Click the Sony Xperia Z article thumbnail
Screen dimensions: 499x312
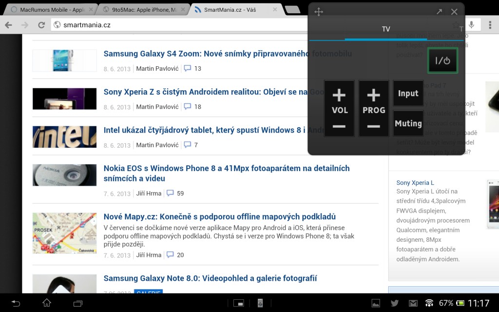[x=65, y=98]
